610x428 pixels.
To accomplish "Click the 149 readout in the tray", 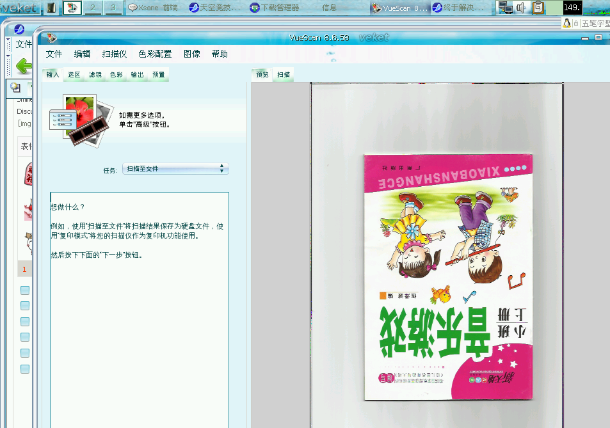I will (x=573, y=8).
